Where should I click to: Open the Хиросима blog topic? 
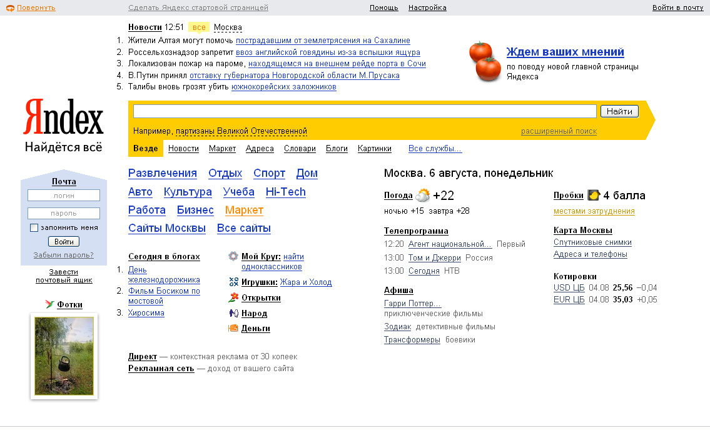click(146, 312)
